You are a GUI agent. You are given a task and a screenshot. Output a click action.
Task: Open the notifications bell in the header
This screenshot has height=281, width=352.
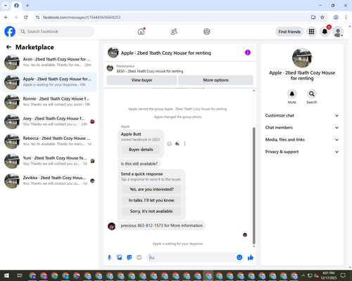coord(325,32)
